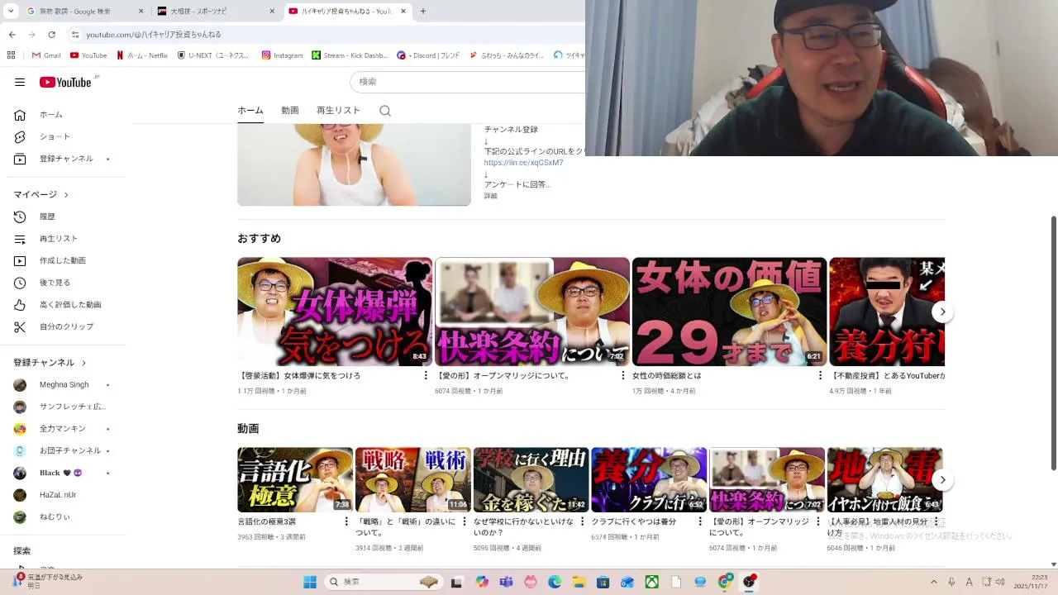Image resolution: width=1058 pixels, height=595 pixels.
Task: Show next recommended videos arrow
Action: pos(942,312)
